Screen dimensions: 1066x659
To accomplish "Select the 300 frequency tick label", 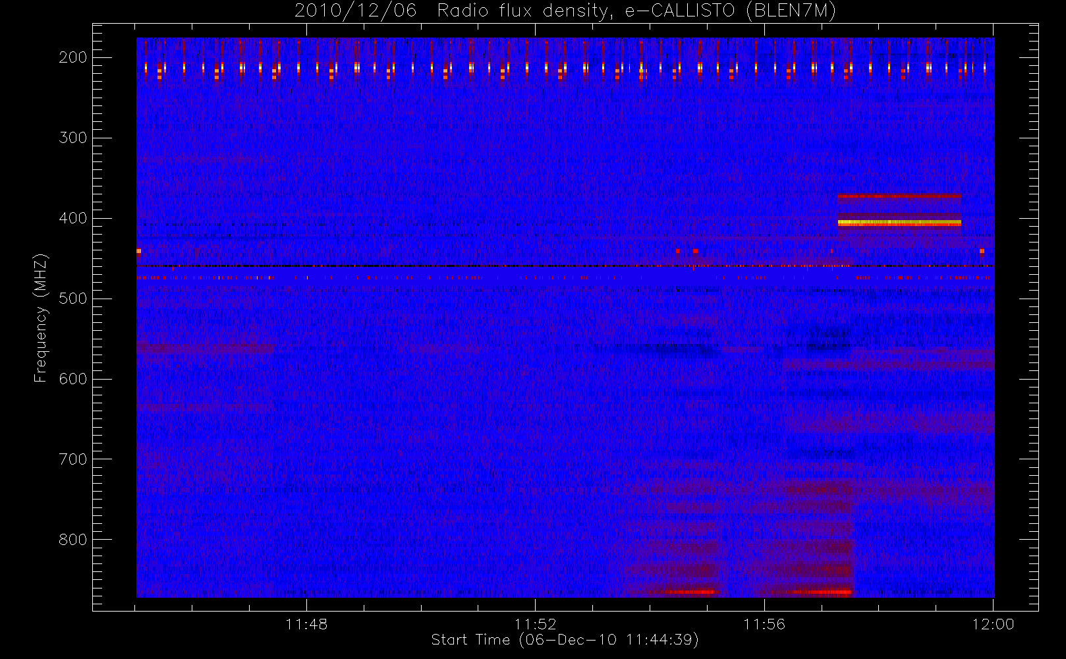I will click(x=72, y=138).
